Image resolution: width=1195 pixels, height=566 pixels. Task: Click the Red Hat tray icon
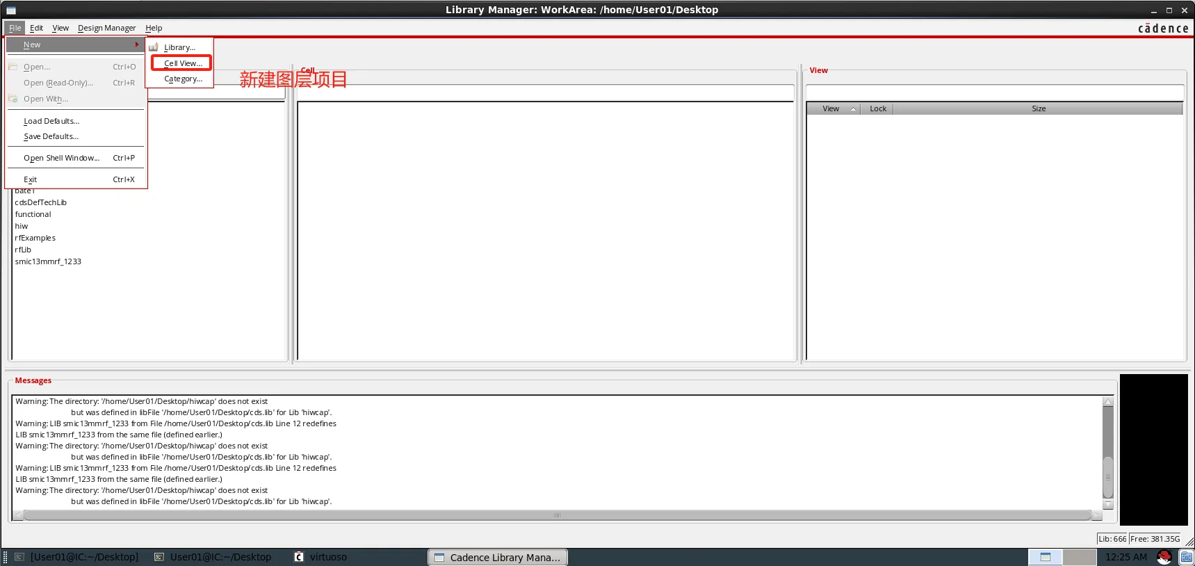click(1164, 557)
